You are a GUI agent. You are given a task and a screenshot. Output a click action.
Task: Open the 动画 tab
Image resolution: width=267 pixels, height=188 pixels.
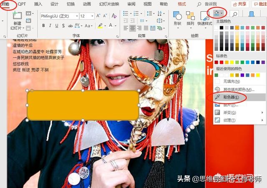[x=87, y=4]
